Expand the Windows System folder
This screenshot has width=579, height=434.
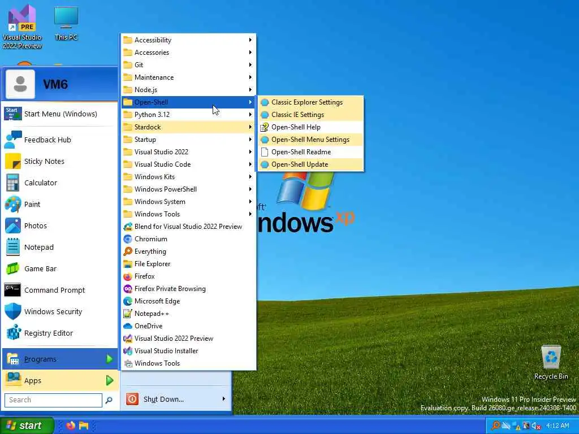click(x=189, y=202)
